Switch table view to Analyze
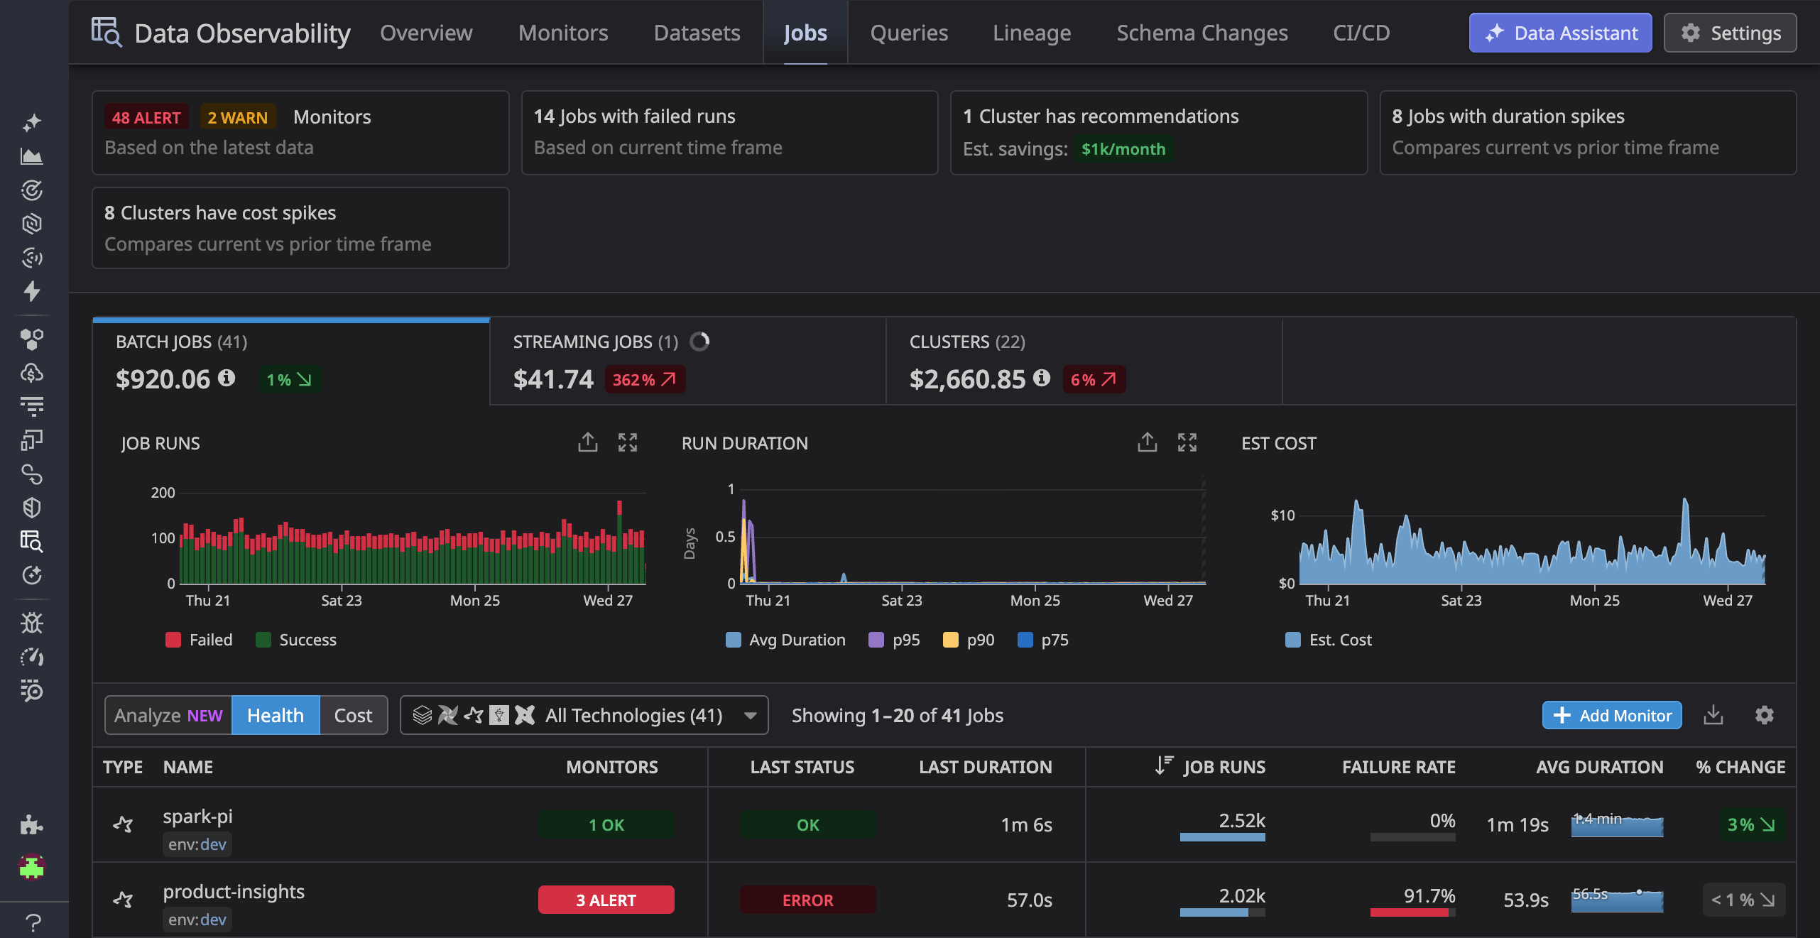The height and width of the screenshot is (938, 1820). [168, 715]
